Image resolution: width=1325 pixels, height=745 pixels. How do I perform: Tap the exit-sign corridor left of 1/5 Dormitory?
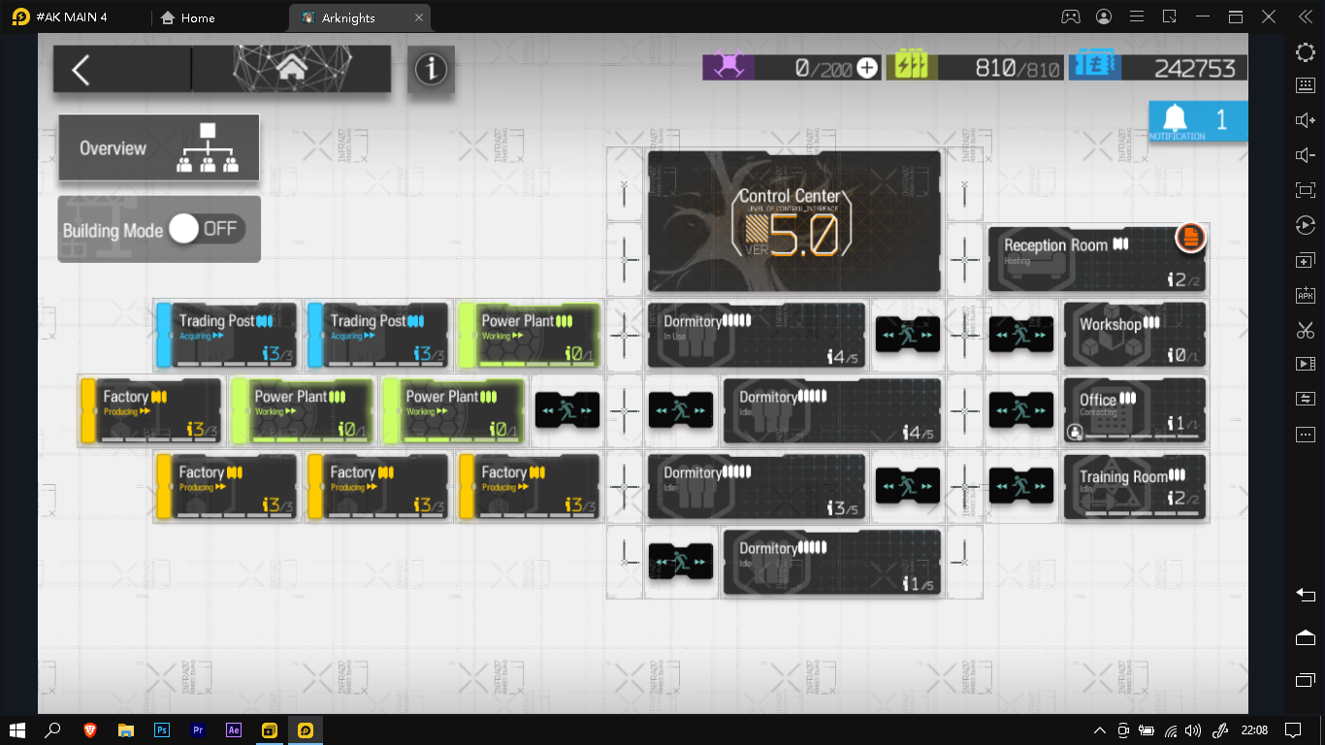681,562
